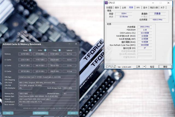The width and height of the screenshot is (175, 117).
Task: Click the DRAM:FSB Ratio field 19:1
Action: (69, 93)
